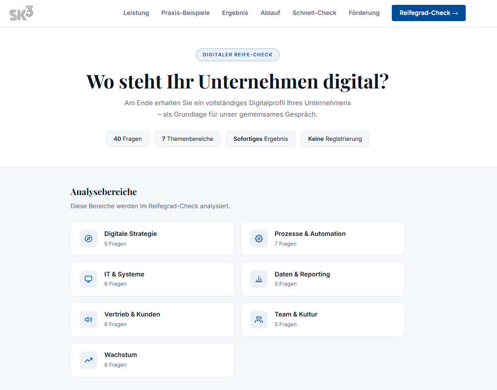This screenshot has height=390, width=497.
Task: Click the intro sentence about vollständiges Digitalprofil
Action: pyautogui.click(x=238, y=109)
